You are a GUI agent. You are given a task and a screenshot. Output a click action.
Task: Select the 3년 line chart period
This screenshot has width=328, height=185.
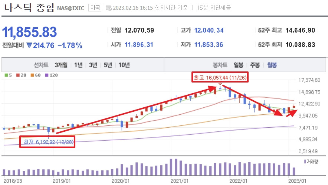93,65
